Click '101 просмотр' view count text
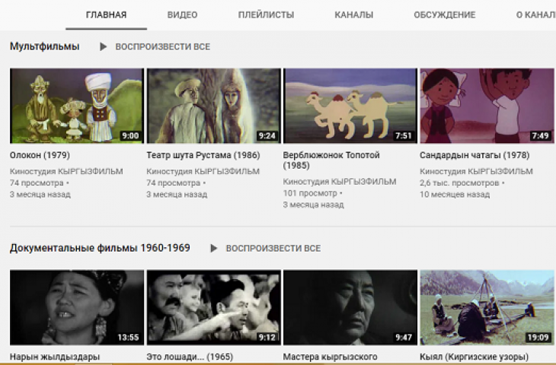 (x=310, y=193)
